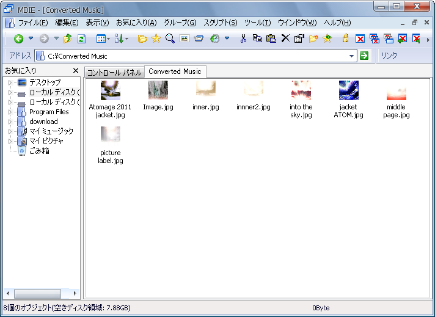The image size is (435, 317).
Task: Open the address bar dropdown list
Action: click(x=351, y=56)
